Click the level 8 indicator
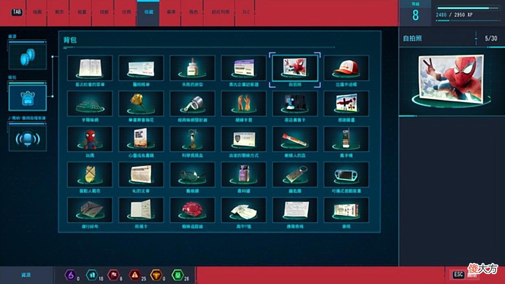This screenshot has height=284, width=505. tap(415, 15)
